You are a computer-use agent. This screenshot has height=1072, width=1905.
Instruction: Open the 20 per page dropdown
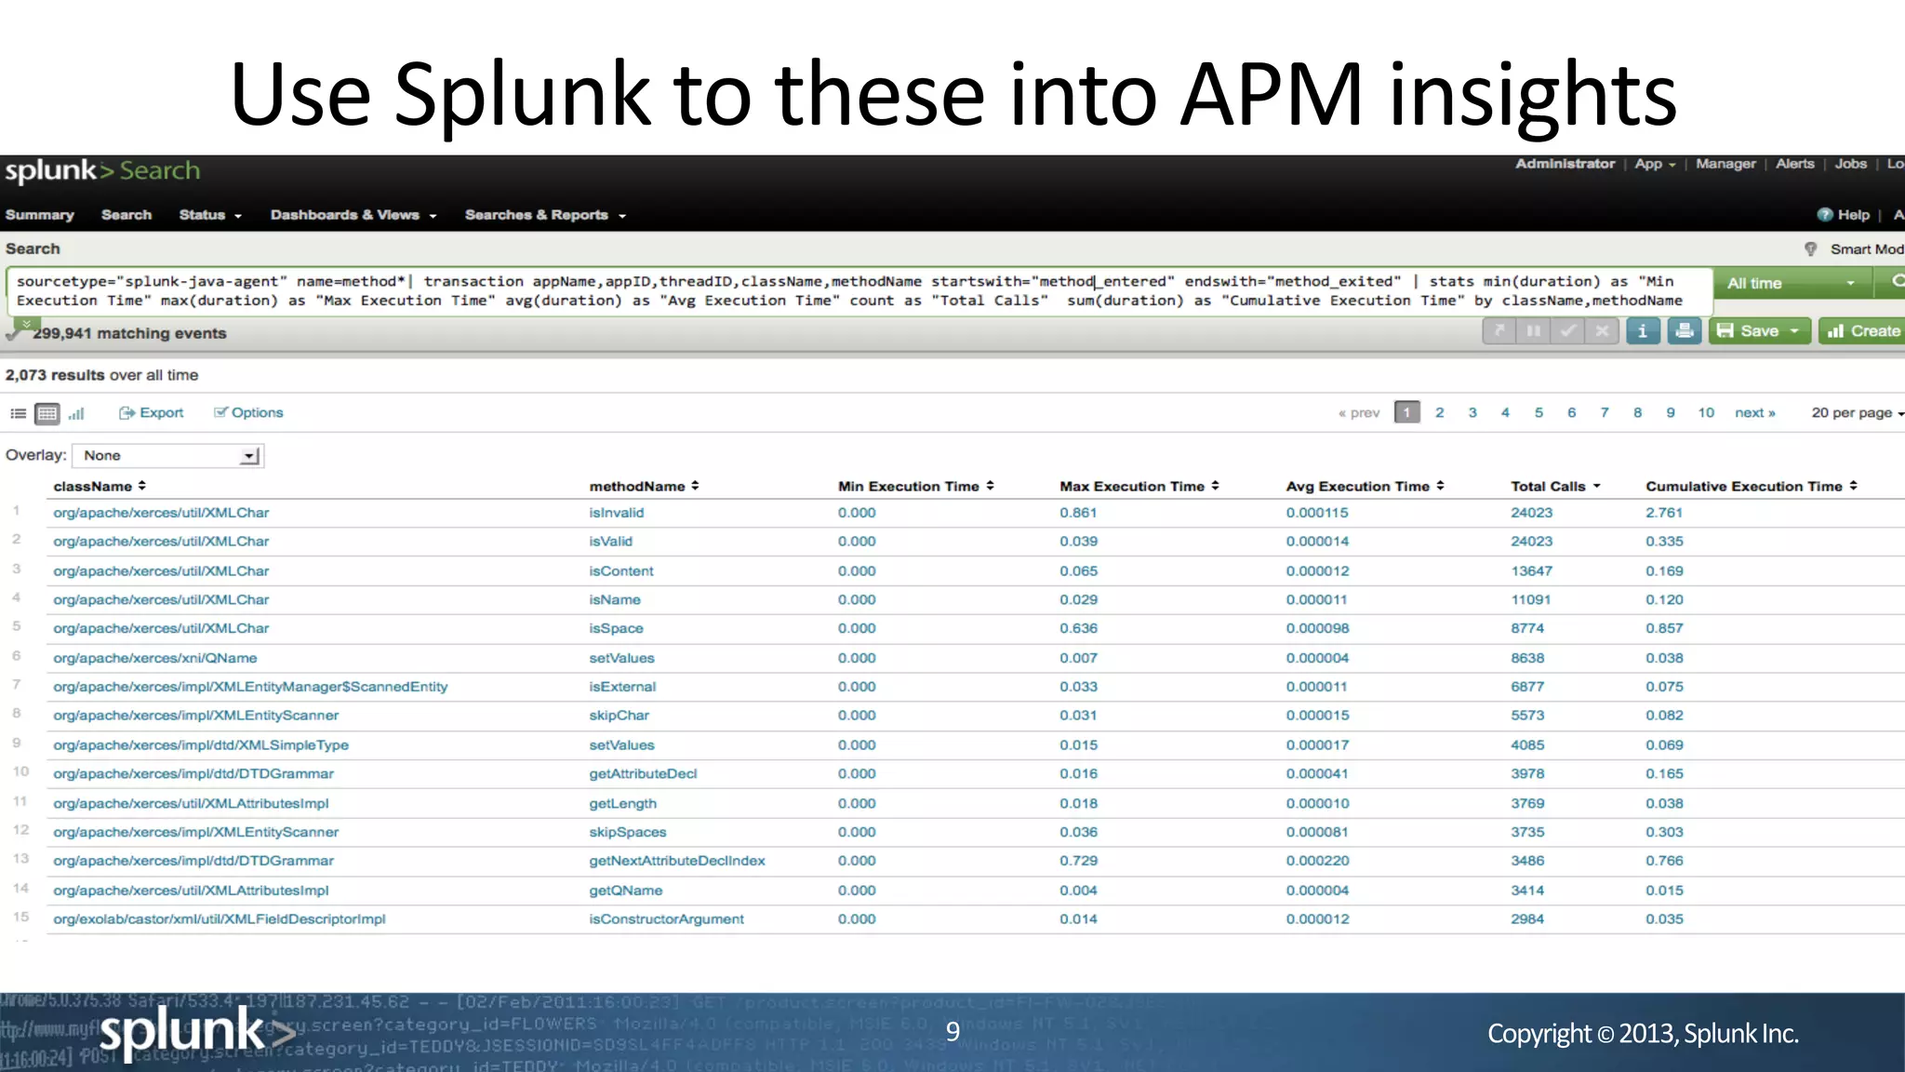[1857, 412]
